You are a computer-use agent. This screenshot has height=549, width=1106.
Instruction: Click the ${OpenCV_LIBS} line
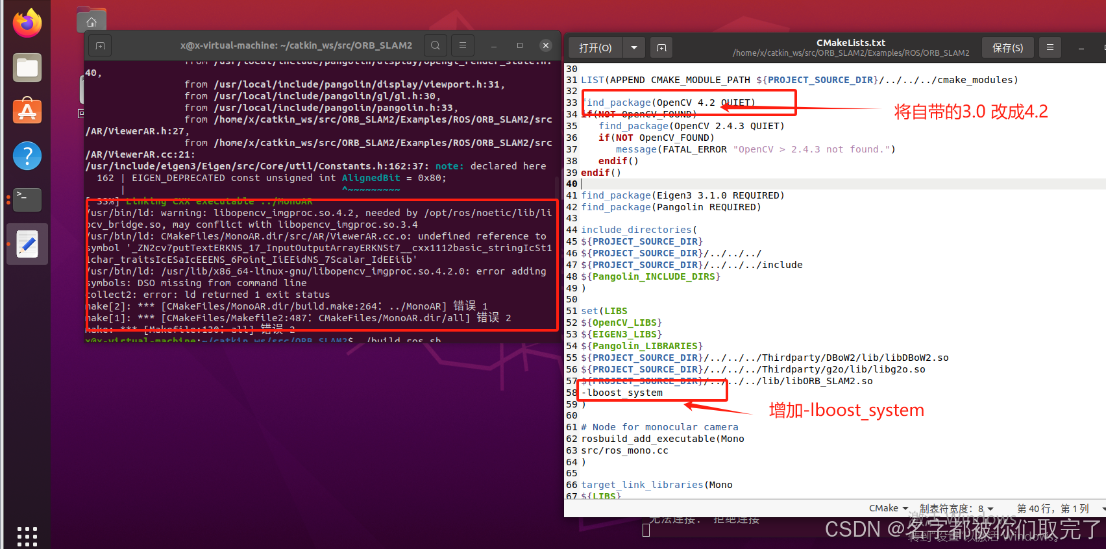621,323
